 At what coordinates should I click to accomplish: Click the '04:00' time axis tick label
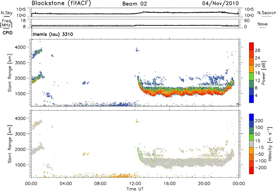pyautogui.click(x=66, y=184)
